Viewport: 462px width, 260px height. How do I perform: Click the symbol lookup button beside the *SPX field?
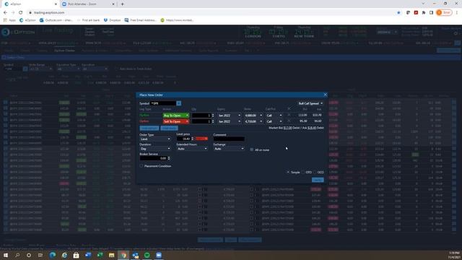coord(178,103)
